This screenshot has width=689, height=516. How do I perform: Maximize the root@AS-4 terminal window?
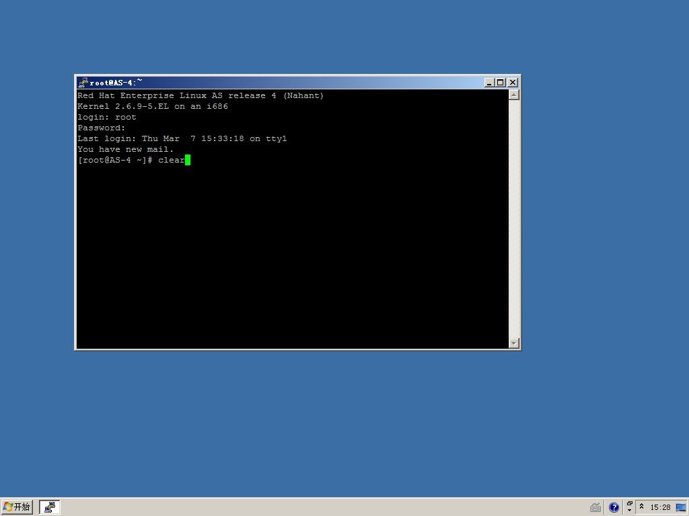coord(500,83)
